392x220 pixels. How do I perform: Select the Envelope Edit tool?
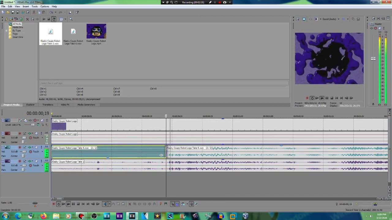[x=113, y=204]
